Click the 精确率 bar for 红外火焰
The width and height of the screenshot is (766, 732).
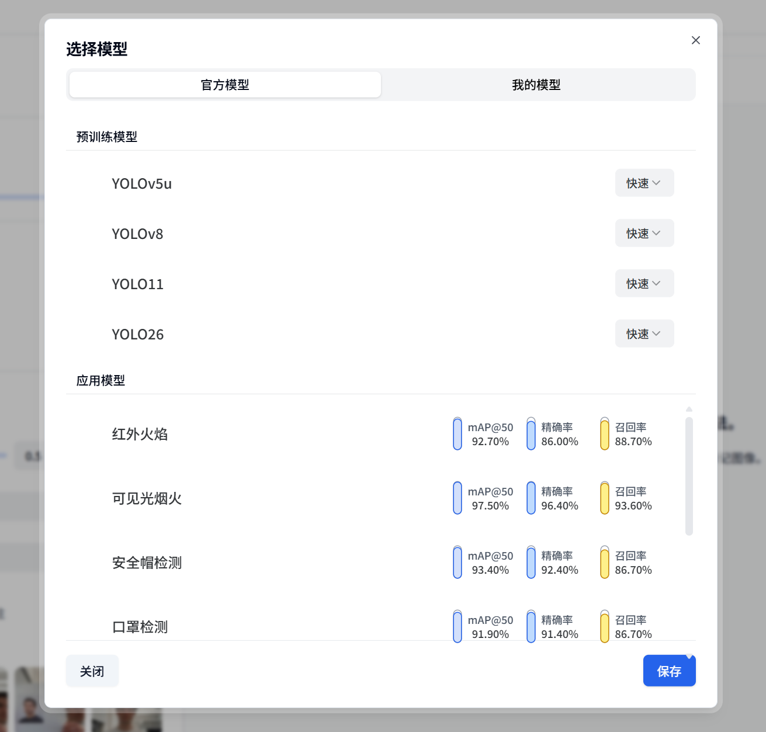(x=531, y=434)
